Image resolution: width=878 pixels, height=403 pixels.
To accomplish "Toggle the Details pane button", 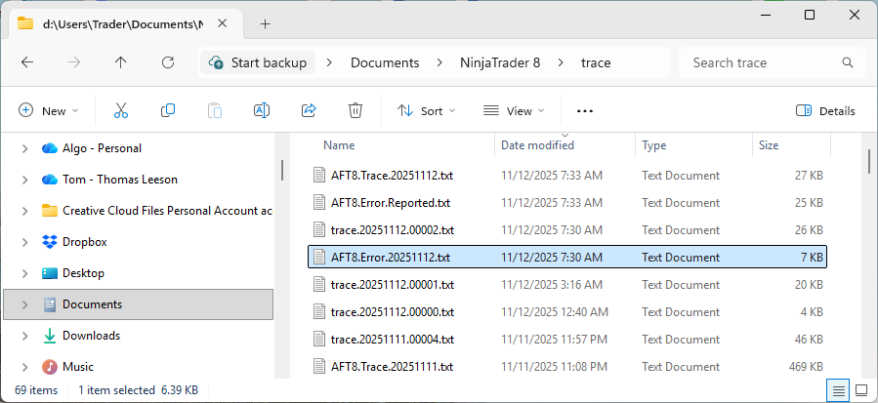I will [825, 111].
